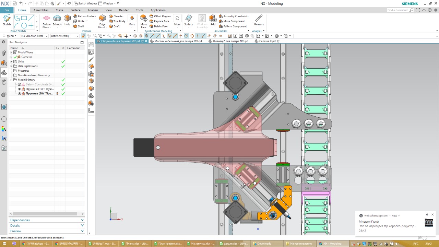Click the Shell feature icon
Image resolution: width=439 pixels, height=247 pixels.
79,26
